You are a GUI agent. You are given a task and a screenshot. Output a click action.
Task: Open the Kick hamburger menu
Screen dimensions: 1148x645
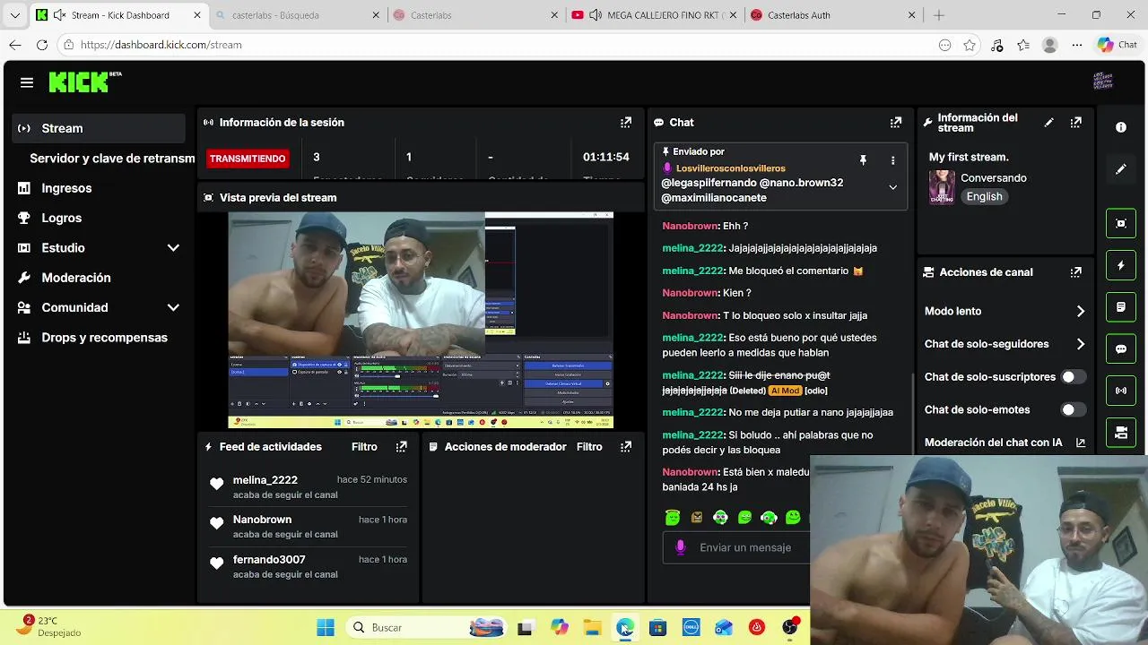tap(27, 82)
